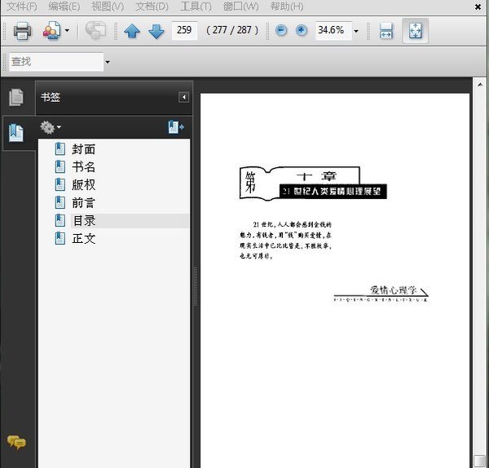Click the Print icon

point(22,31)
